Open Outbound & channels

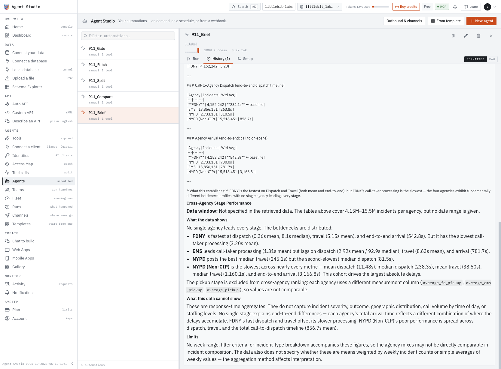[x=404, y=21]
